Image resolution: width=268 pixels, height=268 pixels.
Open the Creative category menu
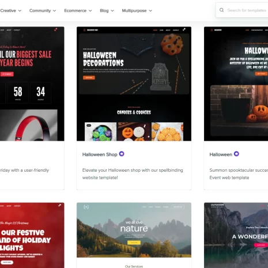[x=11, y=10]
